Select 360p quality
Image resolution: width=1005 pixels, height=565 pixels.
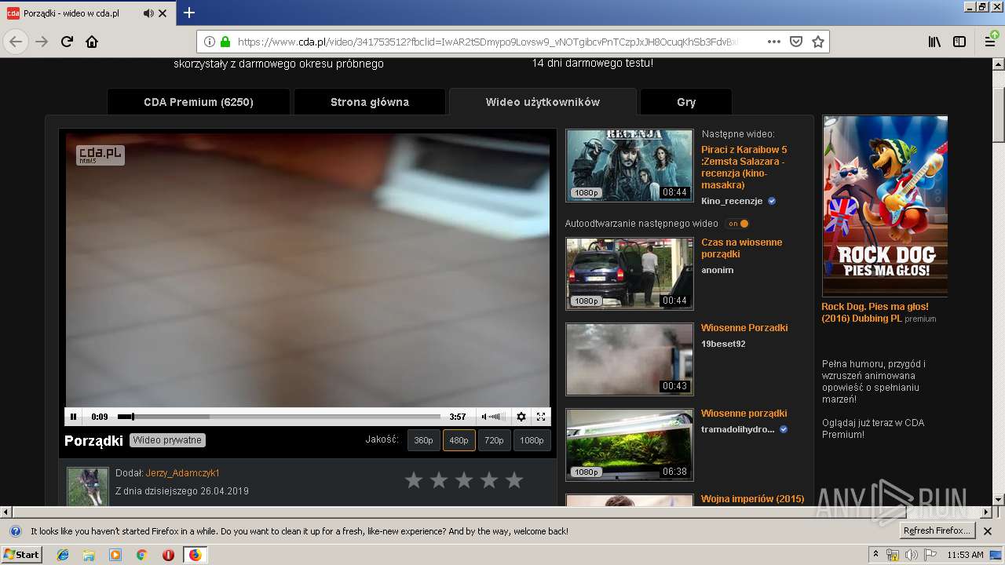coord(423,440)
